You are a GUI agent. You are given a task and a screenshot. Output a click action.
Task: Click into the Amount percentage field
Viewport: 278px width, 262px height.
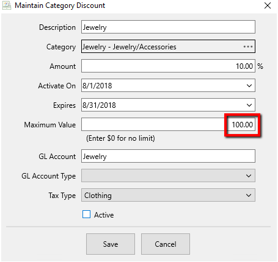point(168,66)
